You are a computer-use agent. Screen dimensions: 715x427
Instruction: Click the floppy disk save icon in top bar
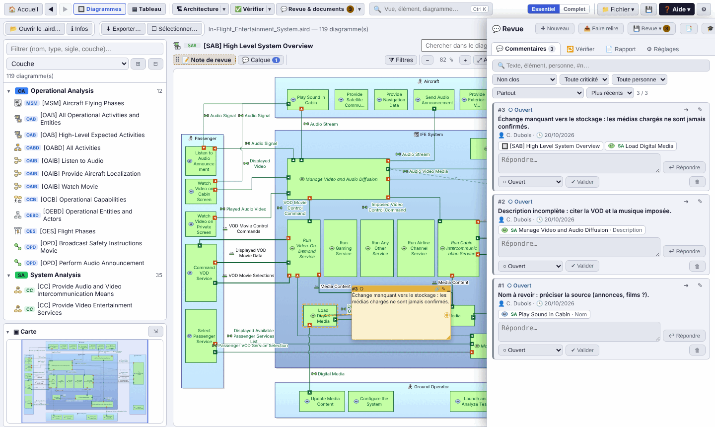(x=648, y=9)
